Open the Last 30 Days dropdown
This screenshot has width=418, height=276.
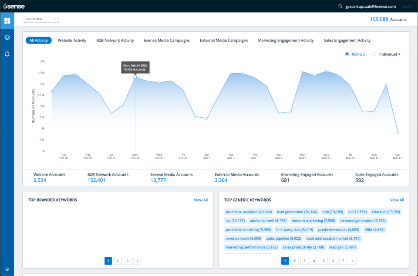point(40,19)
